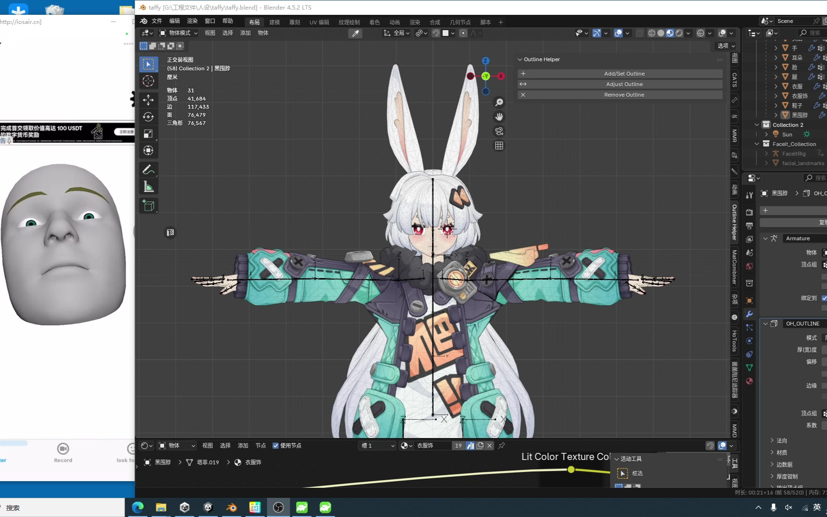
Task: Pick the Rotate tool
Action: (148, 117)
